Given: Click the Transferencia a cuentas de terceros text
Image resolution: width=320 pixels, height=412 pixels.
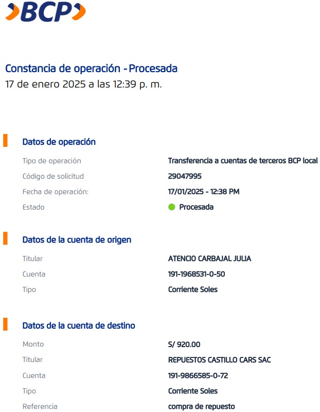Looking at the screenshot, I should [x=243, y=161].
